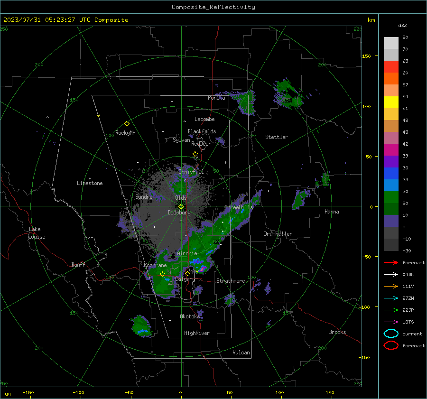This screenshot has width=427, height=399.
Task: Click the orange 111V arrow legend icon
Action: 391,286
